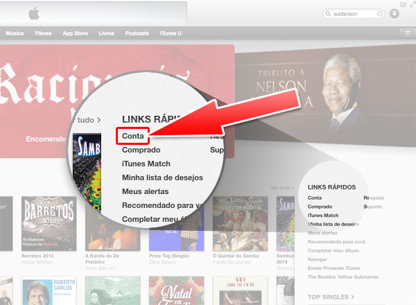The width and height of the screenshot is (416, 305).
Task: Switch to the Música store tab
Action: coord(15,33)
